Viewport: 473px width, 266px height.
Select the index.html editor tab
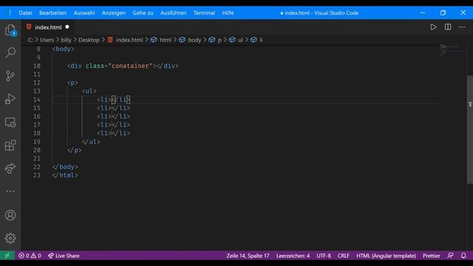[x=47, y=27]
